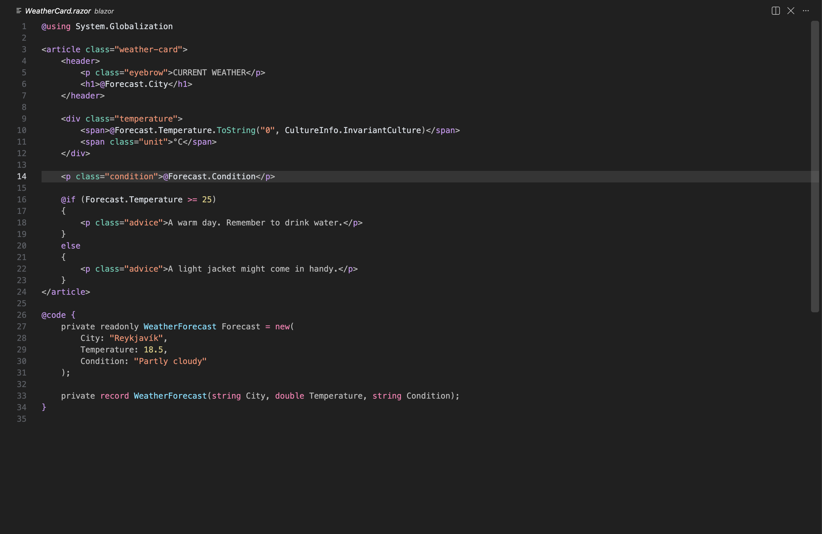Close the WeatherCard.razor editor
The image size is (822, 534).
tap(791, 11)
